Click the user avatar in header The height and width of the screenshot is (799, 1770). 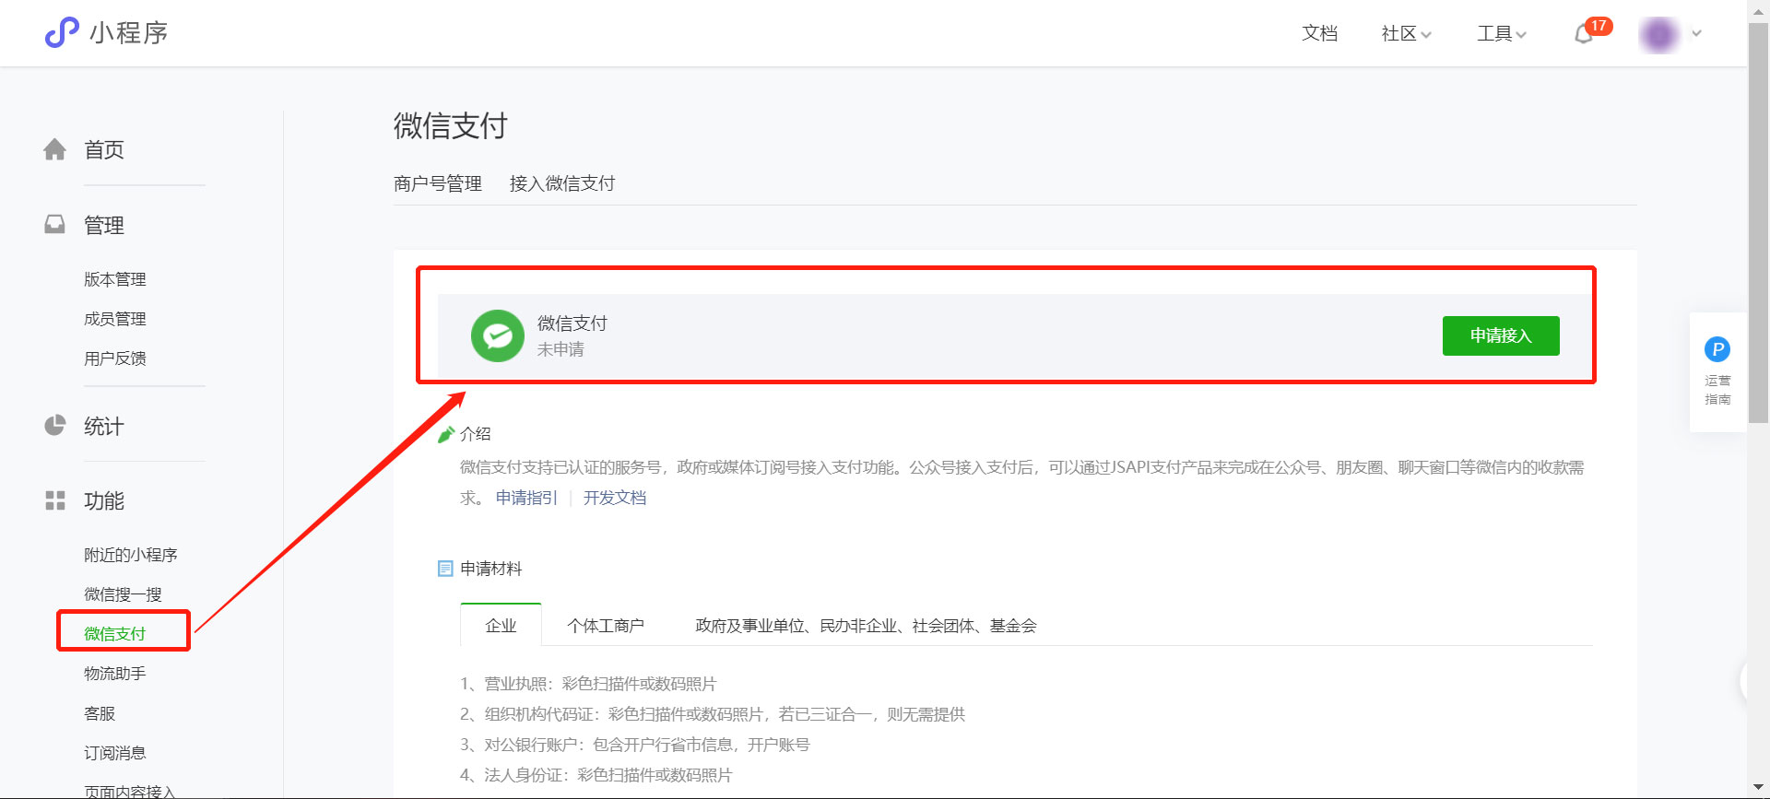click(1659, 35)
